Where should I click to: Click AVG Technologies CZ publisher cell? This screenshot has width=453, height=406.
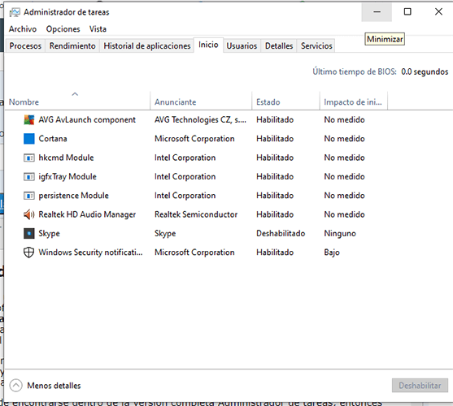point(201,119)
